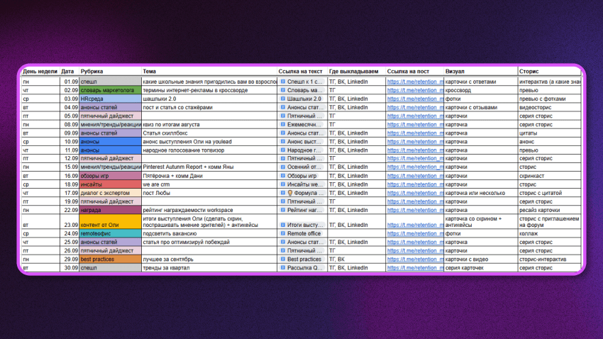Click the 'инсайты' rubric cell
Viewport: 603px width, 339px height.
(111, 184)
